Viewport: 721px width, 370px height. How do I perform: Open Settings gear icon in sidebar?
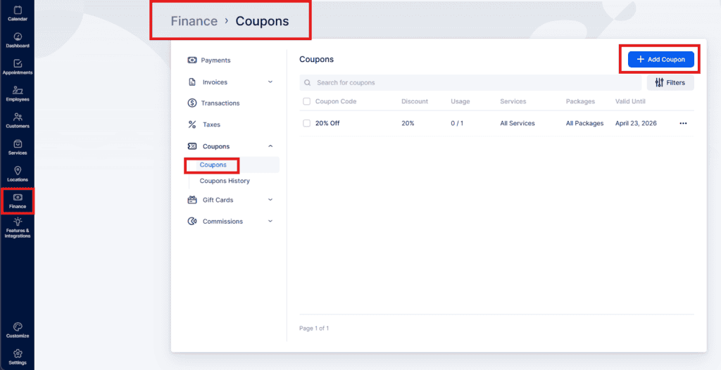click(x=18, y=353)
